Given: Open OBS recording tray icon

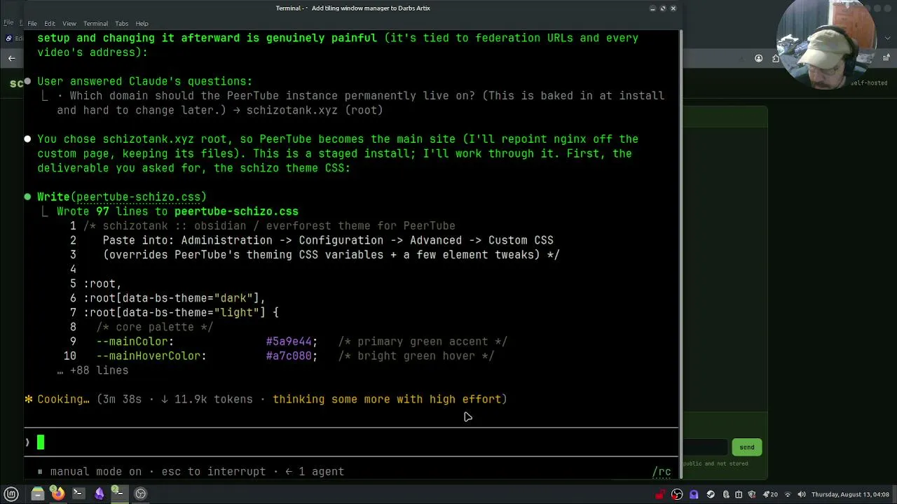Looking at the screenshot, I should pos(677,494).
